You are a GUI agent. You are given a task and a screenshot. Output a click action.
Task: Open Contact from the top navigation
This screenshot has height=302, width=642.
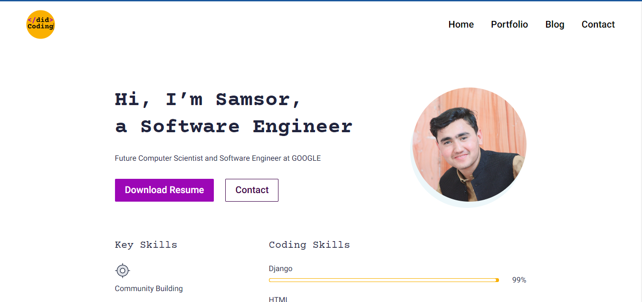click(598, 24)
